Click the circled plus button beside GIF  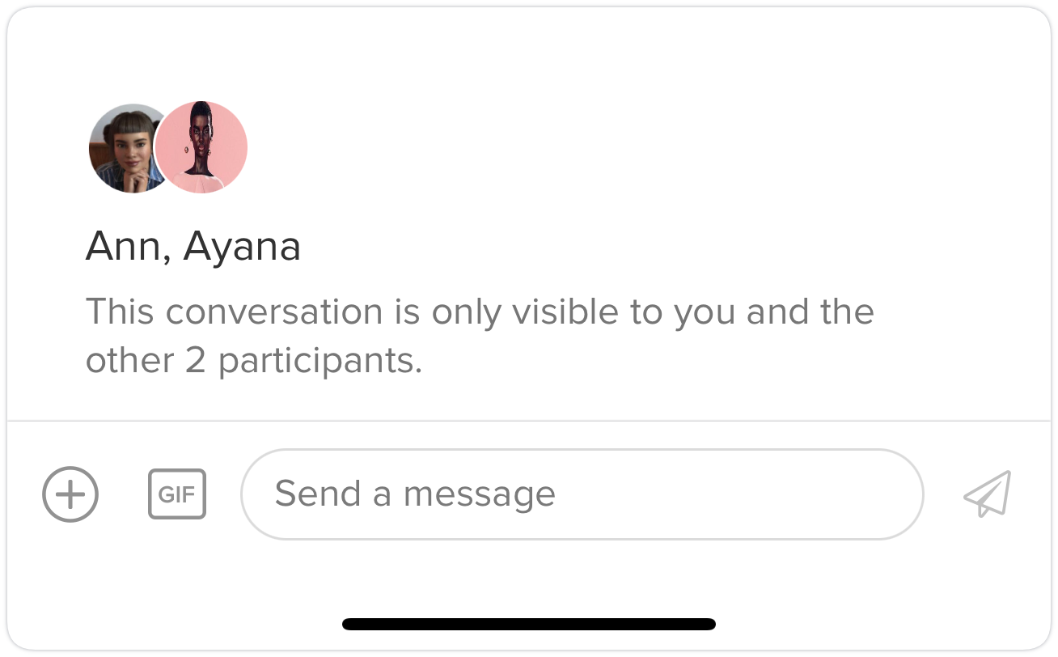pos(70,494)
